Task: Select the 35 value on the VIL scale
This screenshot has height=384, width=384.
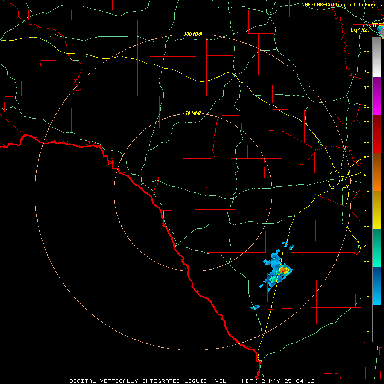Action: point(367,211)
